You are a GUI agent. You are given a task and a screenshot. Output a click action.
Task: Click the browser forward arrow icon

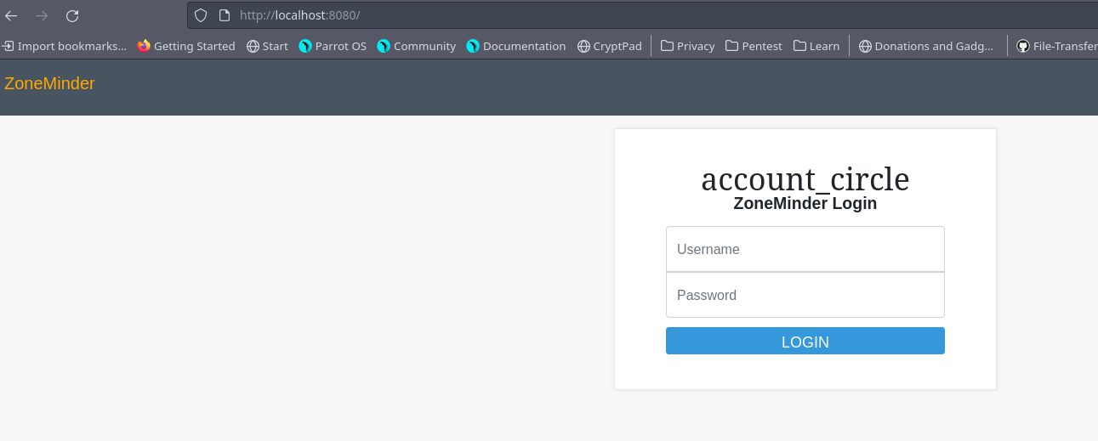point(42,15)
